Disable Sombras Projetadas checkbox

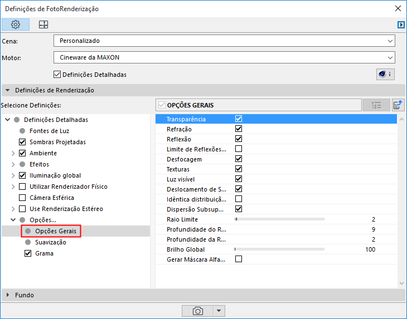coord(22,142)
